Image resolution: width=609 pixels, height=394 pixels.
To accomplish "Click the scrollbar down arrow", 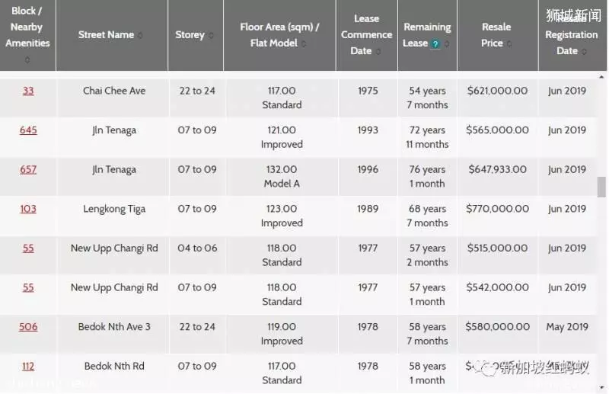I will point(601,388).
